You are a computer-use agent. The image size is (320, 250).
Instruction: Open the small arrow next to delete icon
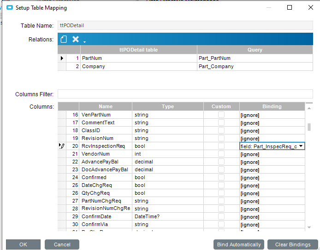(84, 42)
